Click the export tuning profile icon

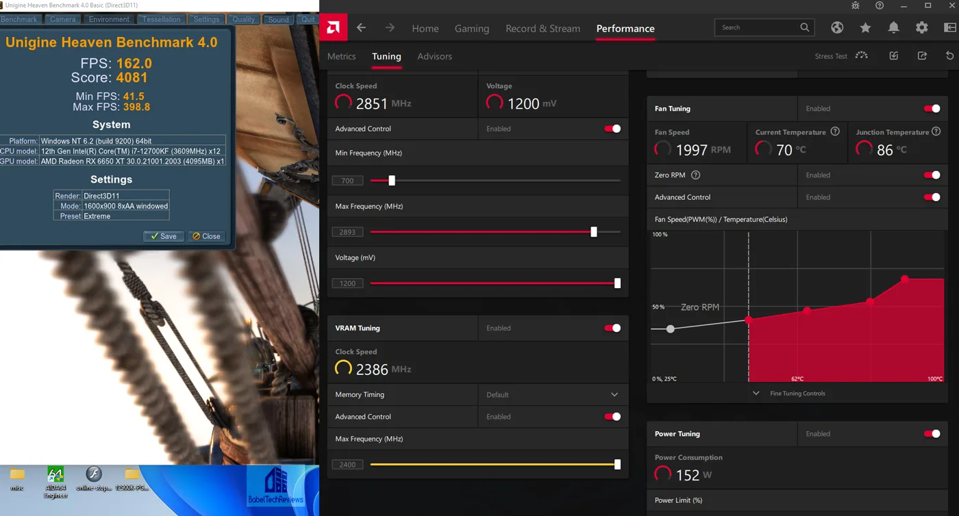pos(922,56)
